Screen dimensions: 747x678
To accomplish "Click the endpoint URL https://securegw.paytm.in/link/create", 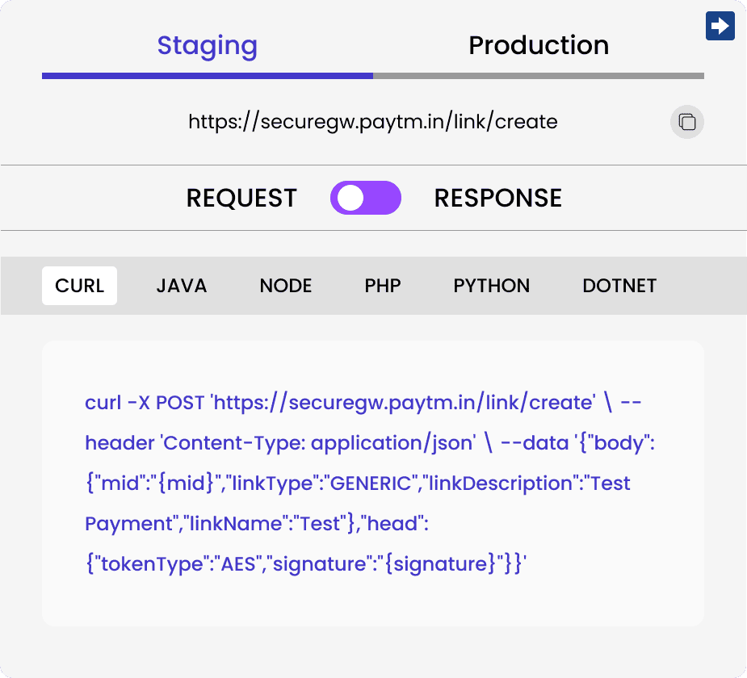I will point(373,122).
